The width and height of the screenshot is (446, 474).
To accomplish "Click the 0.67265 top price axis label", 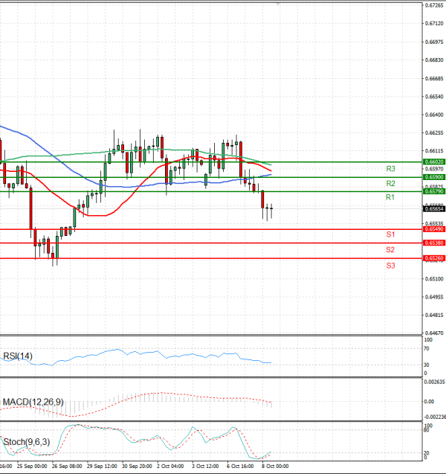I will tap(434, 5).
